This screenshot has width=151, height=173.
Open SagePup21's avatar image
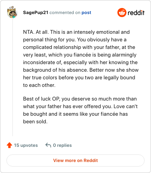click(12, 13)
